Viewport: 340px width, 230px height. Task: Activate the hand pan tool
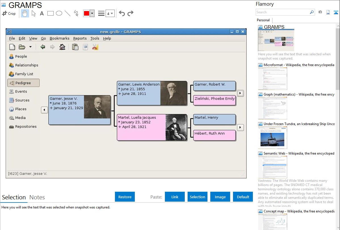tap(25, 13)
